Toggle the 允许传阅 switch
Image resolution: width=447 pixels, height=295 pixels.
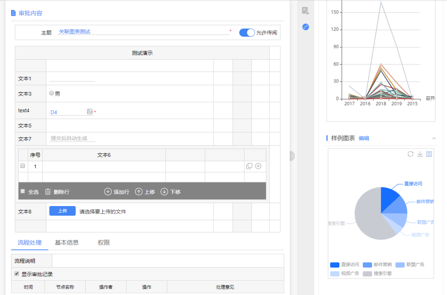tap(247, 33)
